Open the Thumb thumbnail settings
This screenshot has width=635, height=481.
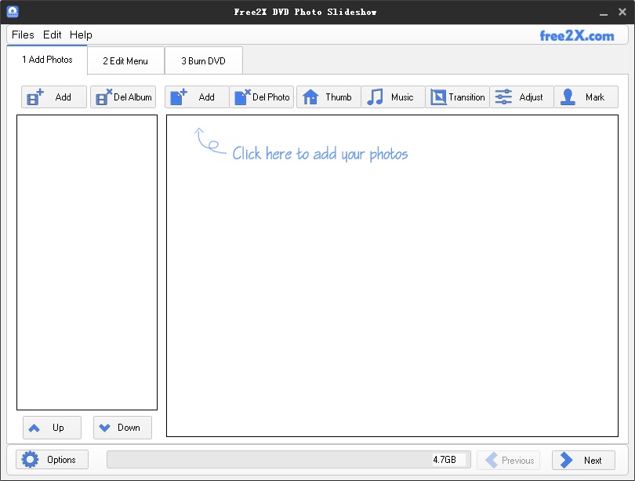coord(328,97)
